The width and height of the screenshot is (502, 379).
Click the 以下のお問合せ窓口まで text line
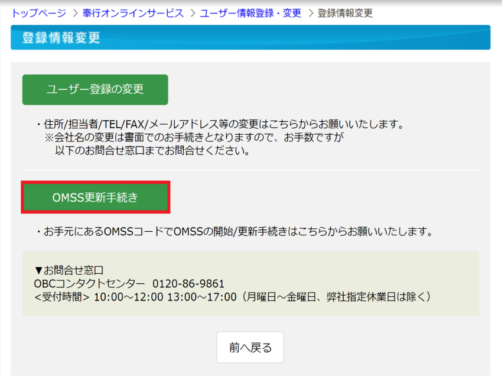coord(152,150)
